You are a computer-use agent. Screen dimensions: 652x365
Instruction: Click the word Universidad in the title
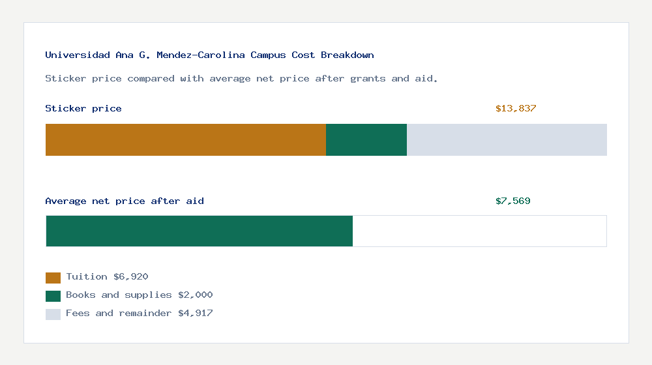coord(78,55)
